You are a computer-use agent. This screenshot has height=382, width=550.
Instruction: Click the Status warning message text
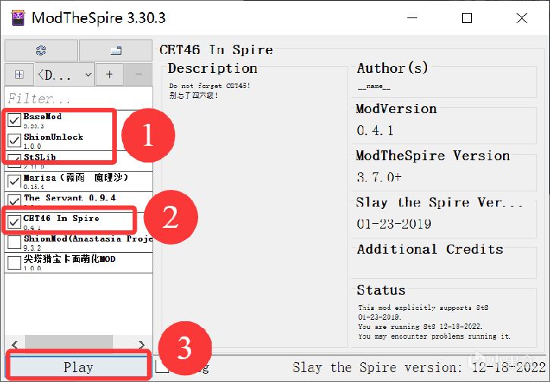(x=434, y=321)
